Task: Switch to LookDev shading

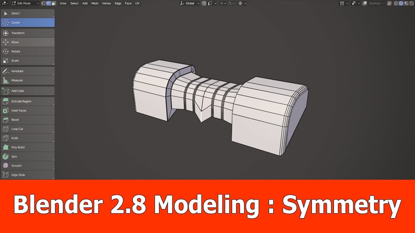Action: click(x=406, y=3)
